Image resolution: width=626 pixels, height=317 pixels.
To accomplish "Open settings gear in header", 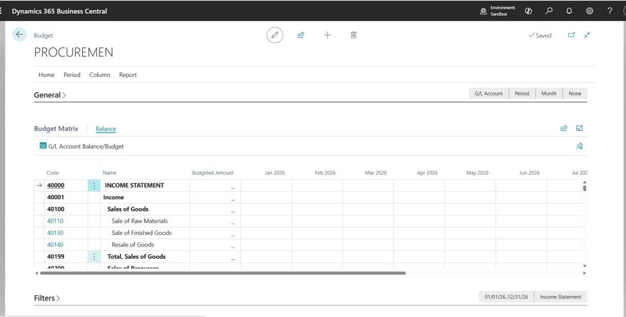I will pos(589,11).
